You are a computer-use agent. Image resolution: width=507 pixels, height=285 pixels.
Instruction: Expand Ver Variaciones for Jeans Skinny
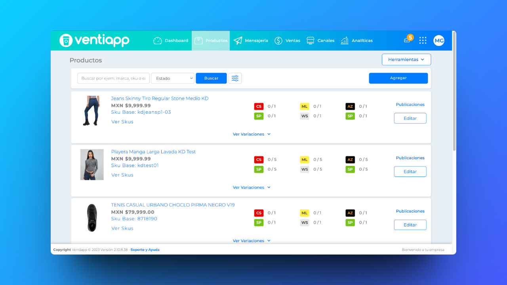coord(252,134)
